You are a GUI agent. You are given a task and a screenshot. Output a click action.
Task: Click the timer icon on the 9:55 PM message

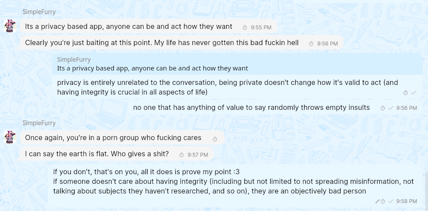(x=245, y=28)
